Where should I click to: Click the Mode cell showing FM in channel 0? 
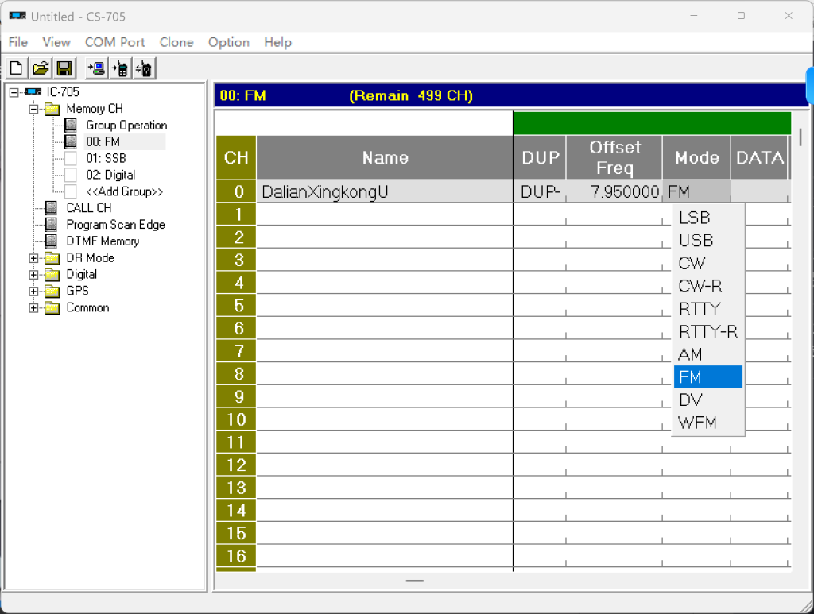(696, 191)
